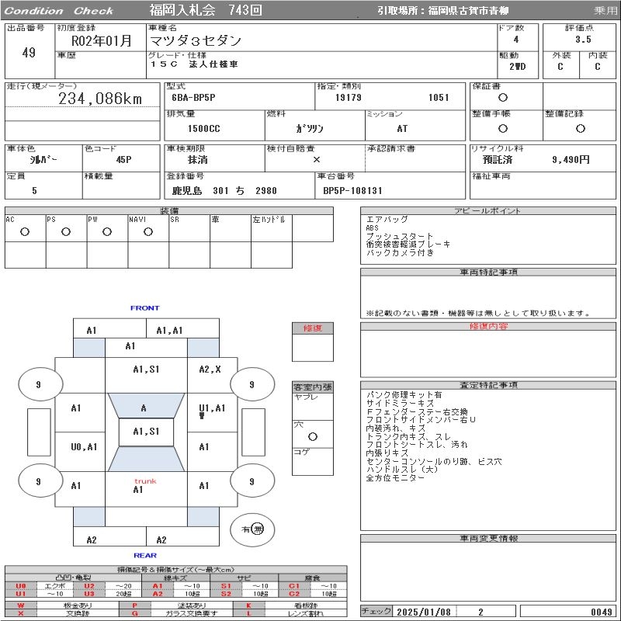The width and height of the screenshot is (621, 621).
Task: Click the evaluation score 3.5
Action: pyautogui.click(x=584, y=40)
